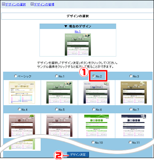Pick the No.5 design radio button
Viewport: 154px width, 160px height.
57,109
